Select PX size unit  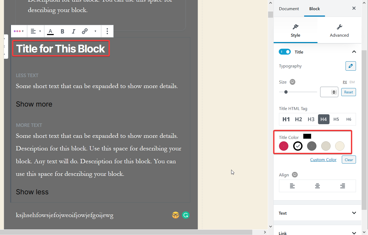tap(345, 82)
